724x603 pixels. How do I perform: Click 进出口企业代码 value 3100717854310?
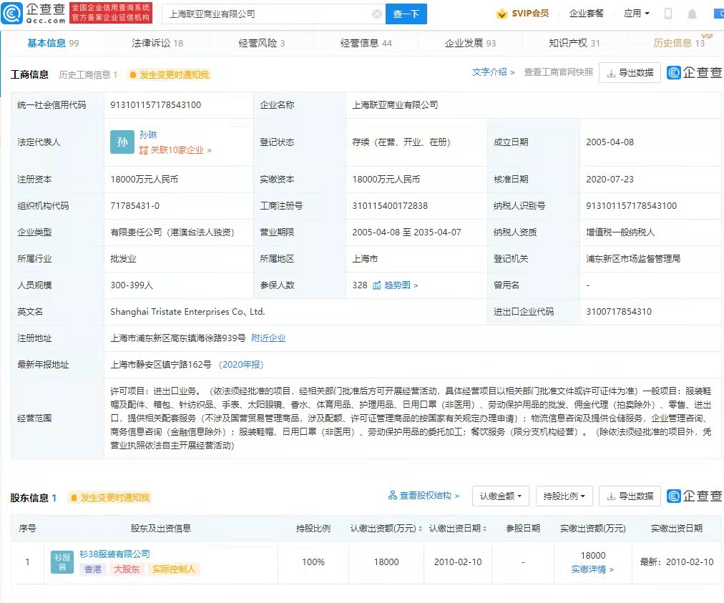pos(619,312)
